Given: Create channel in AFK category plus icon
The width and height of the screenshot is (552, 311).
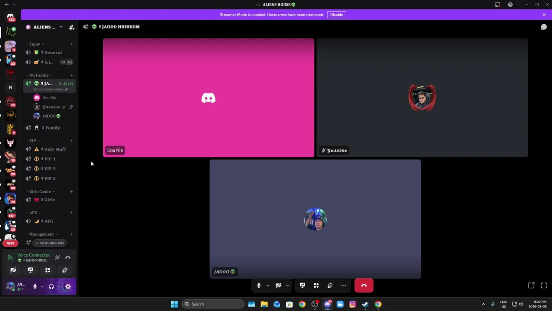Looking at the screenshot, I should (71, 213).
